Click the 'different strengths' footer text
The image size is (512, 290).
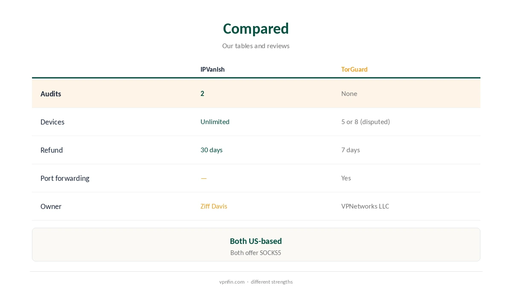272,281
